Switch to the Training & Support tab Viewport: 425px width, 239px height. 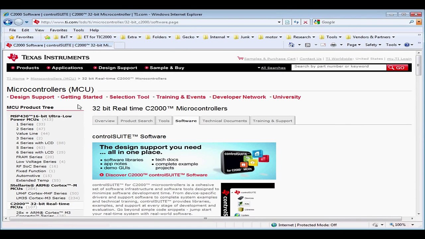[272, 121]
